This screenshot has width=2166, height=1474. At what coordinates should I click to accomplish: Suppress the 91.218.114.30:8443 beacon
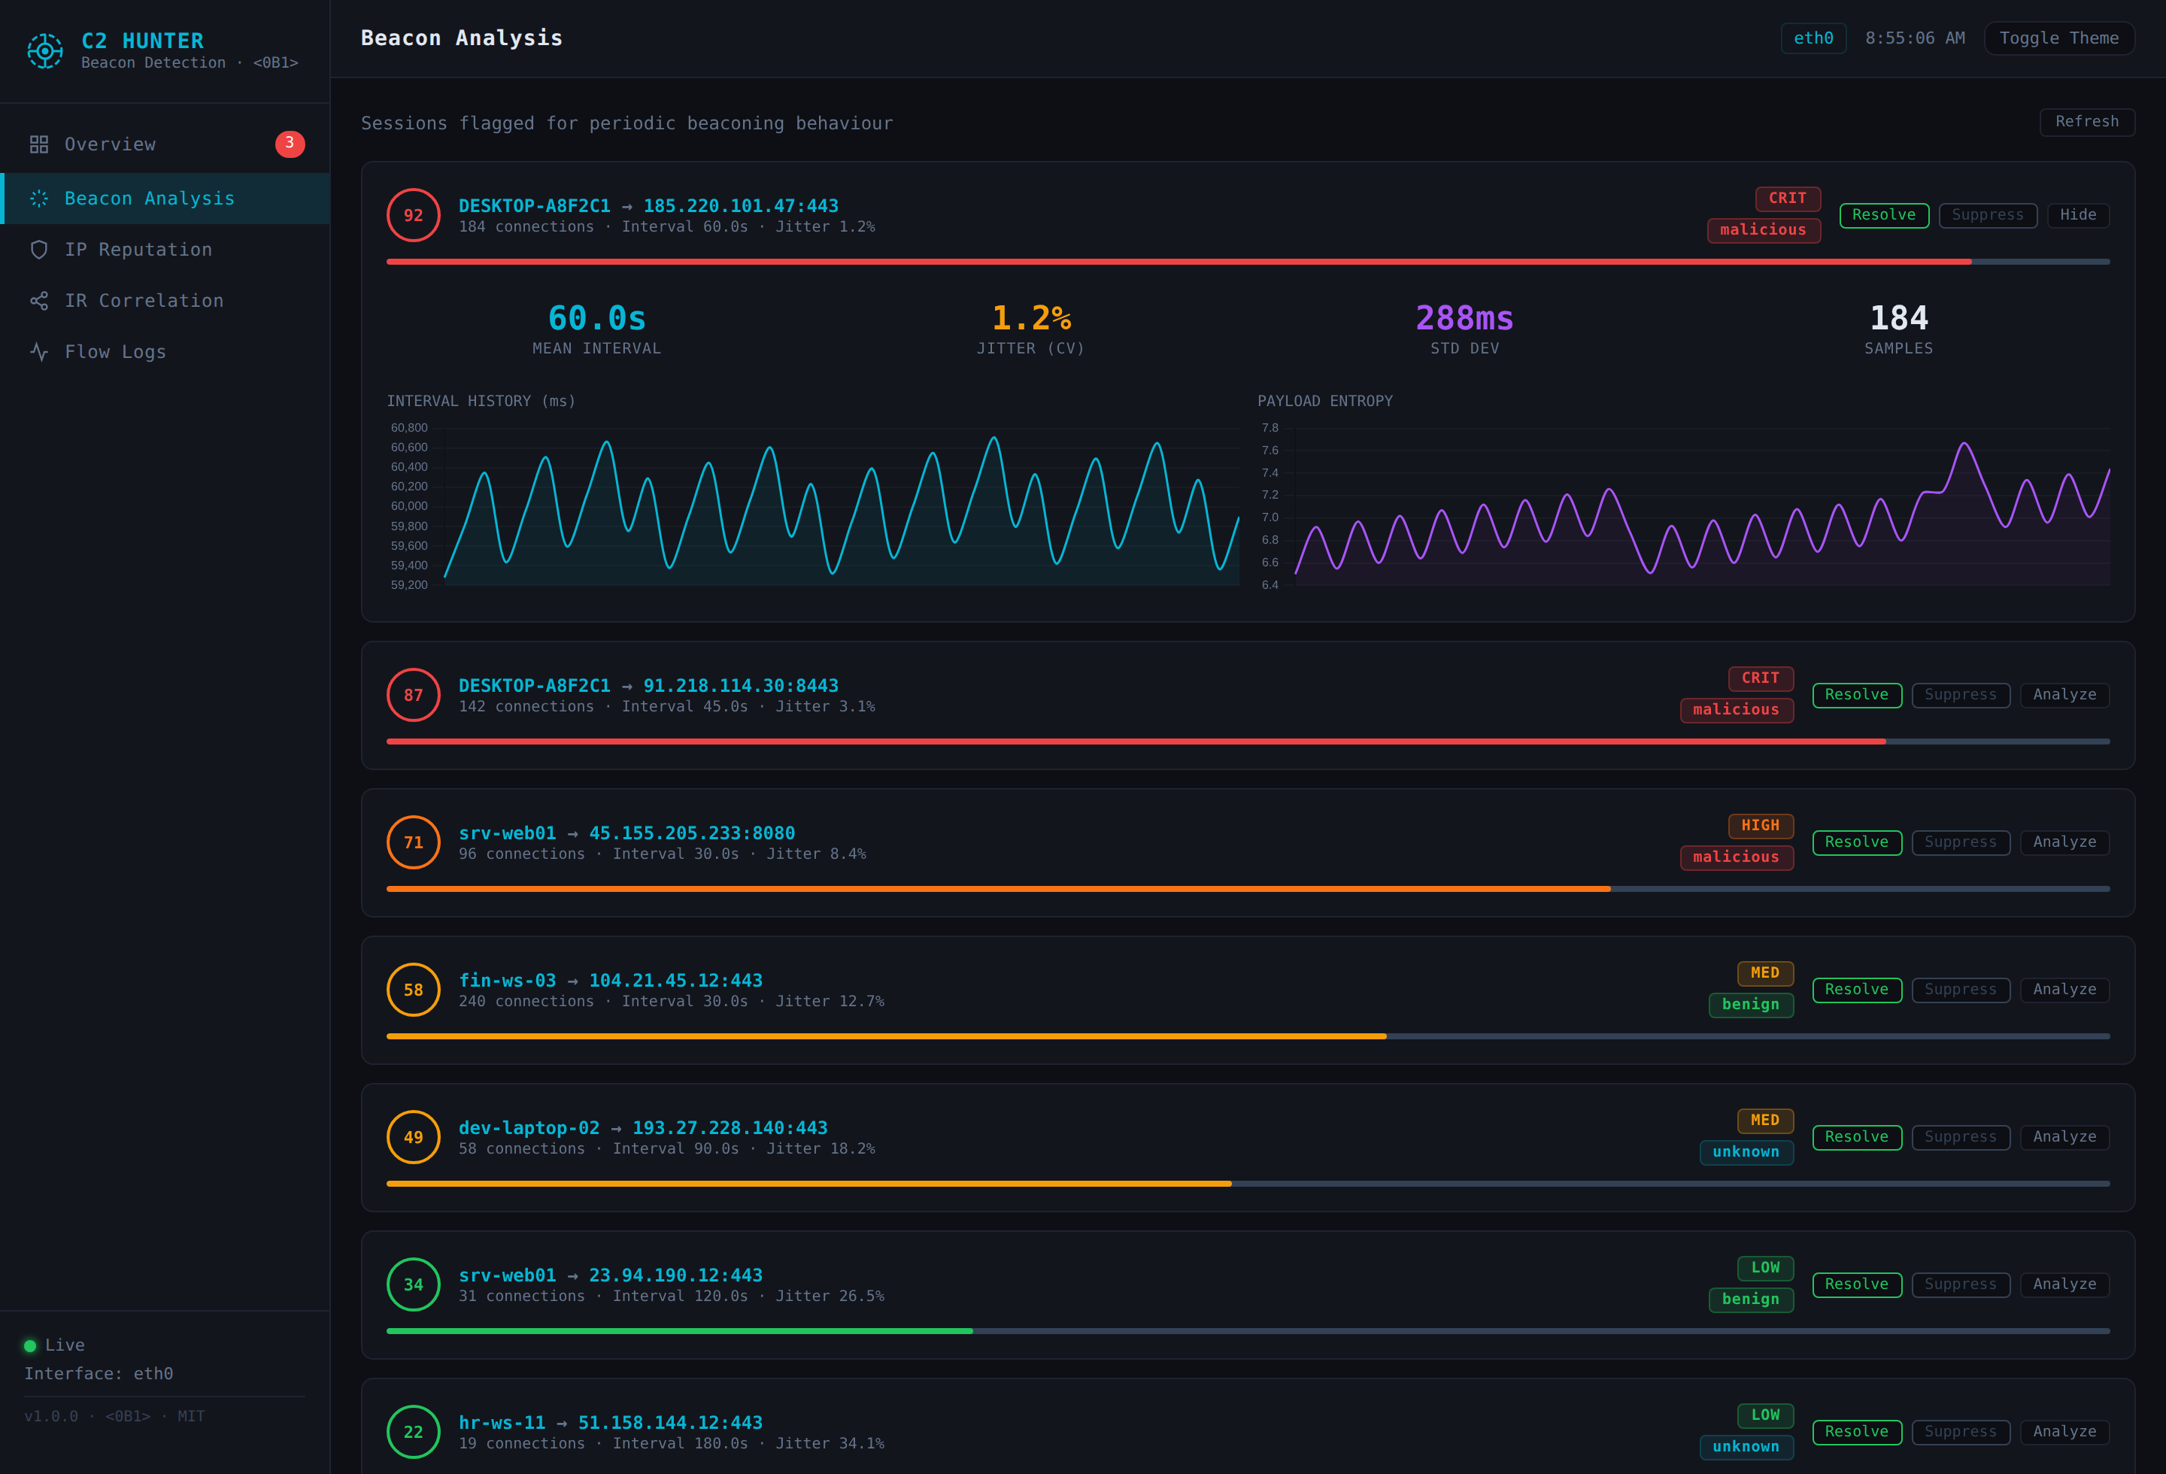click(1960, 695)
